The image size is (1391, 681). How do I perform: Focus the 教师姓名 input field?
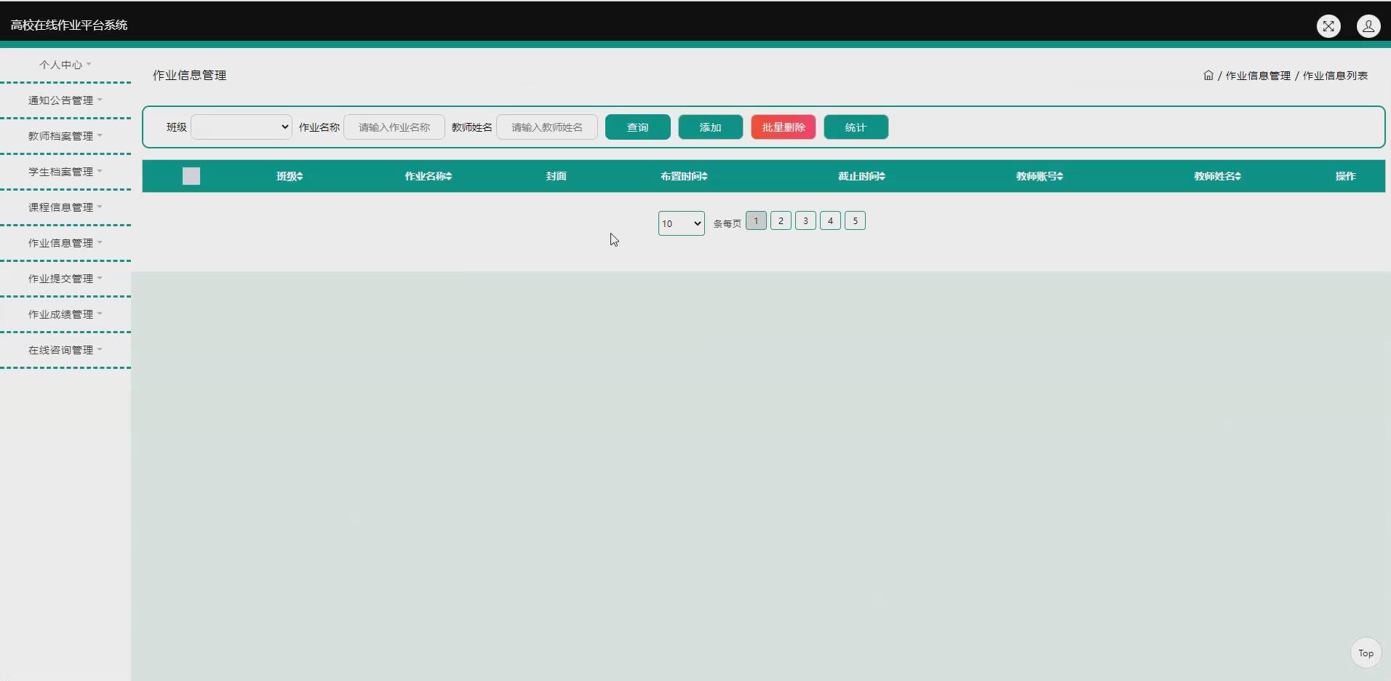(547, 127)
